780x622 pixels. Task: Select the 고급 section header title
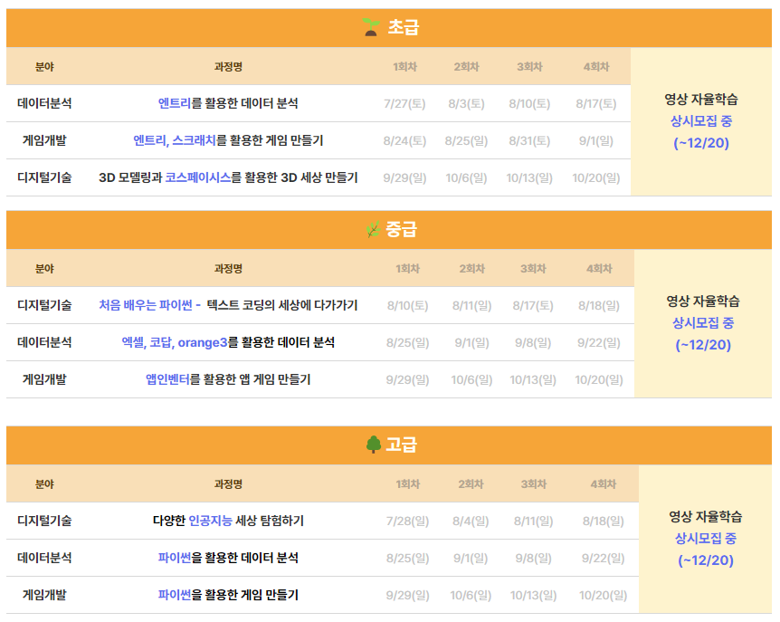click(x=401, y=445)
